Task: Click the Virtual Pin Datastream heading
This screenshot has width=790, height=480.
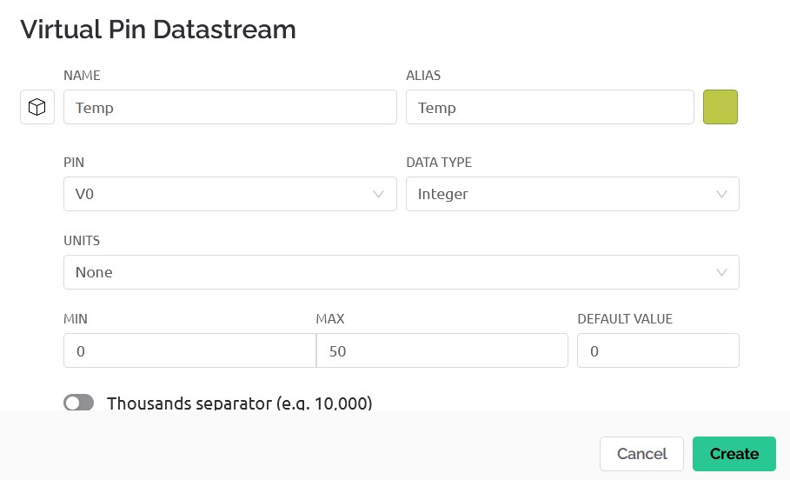Action: [x=158, y=30]
